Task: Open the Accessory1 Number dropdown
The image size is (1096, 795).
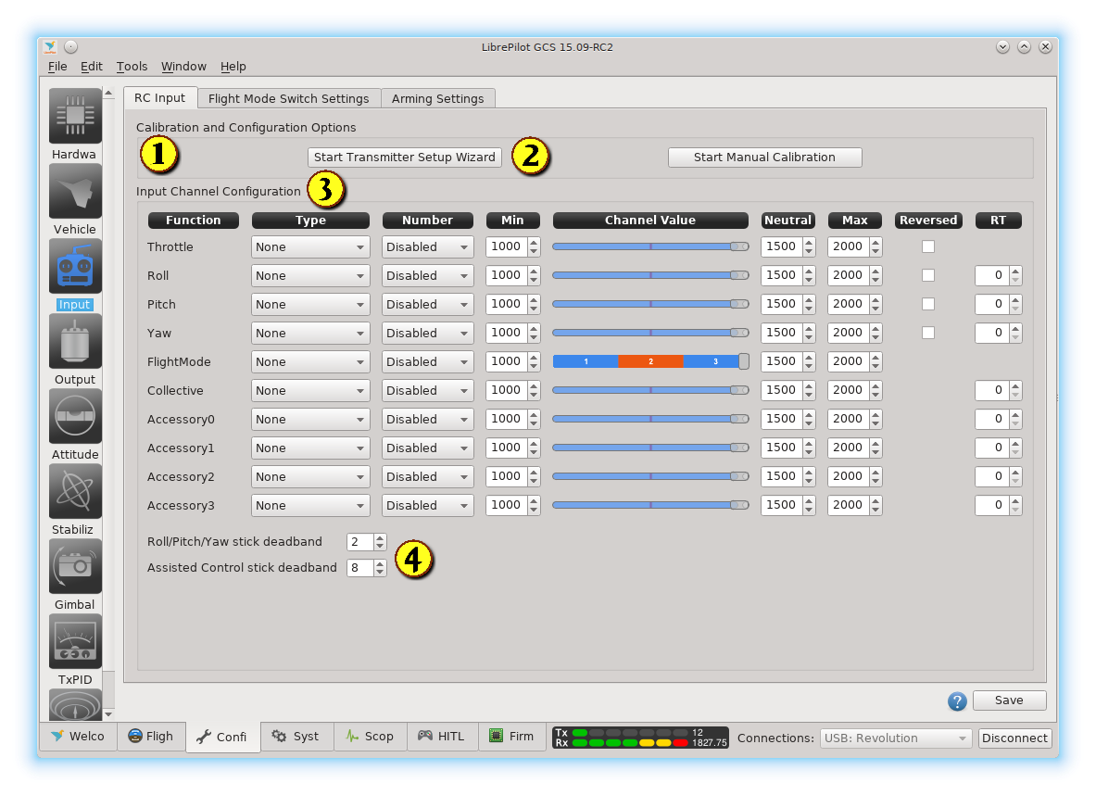Action: point(428,448)
